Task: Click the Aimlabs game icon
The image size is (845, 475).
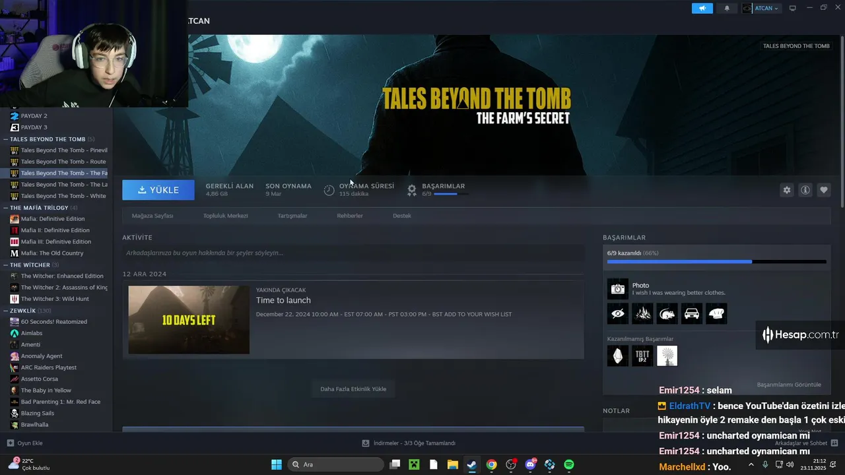Action: pos(15,333)
